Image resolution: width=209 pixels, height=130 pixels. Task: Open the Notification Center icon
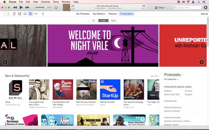tap(204, 2)
